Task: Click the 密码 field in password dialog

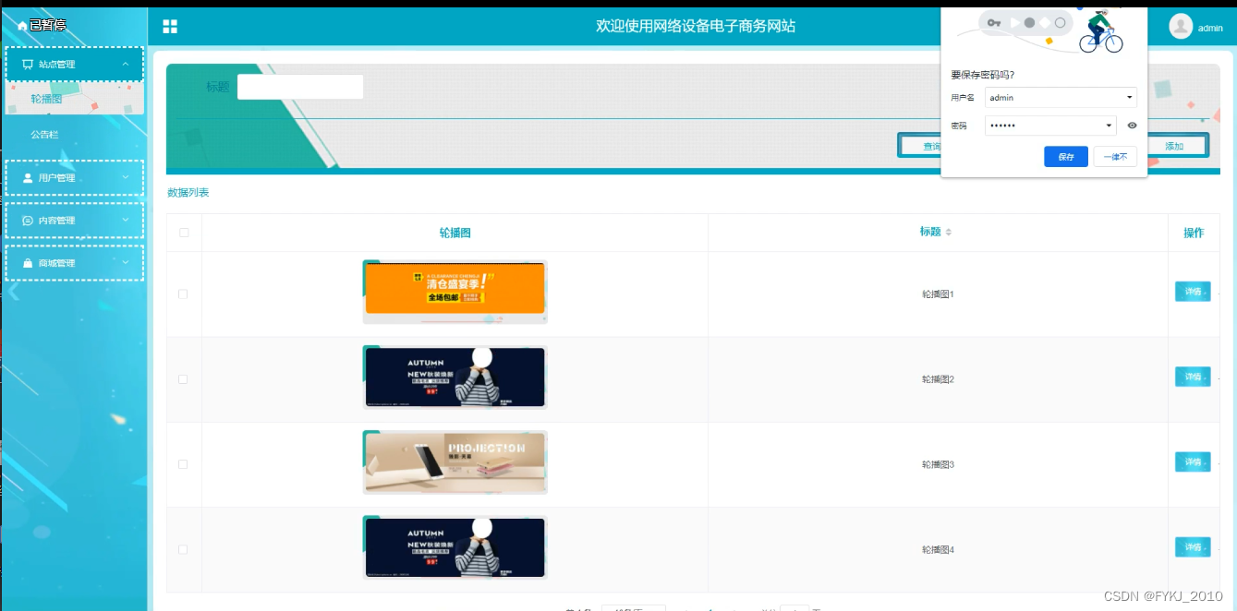Action: (1050, 126)
